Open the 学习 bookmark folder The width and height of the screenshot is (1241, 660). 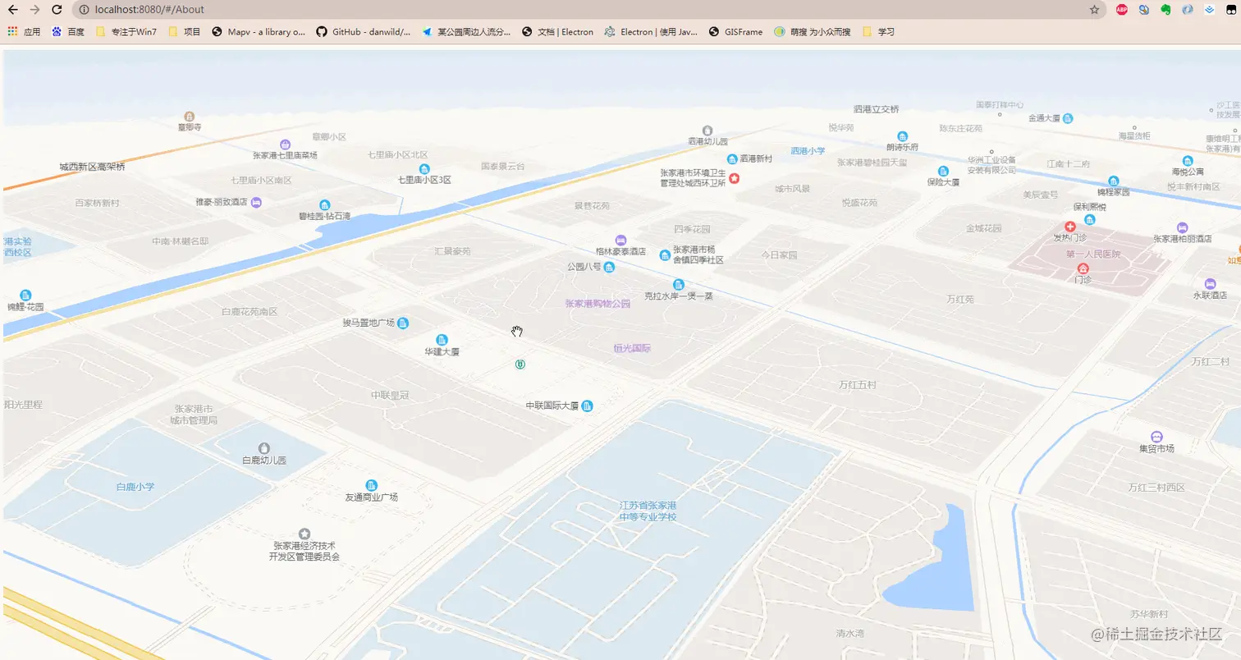click(x=877, y=32)
